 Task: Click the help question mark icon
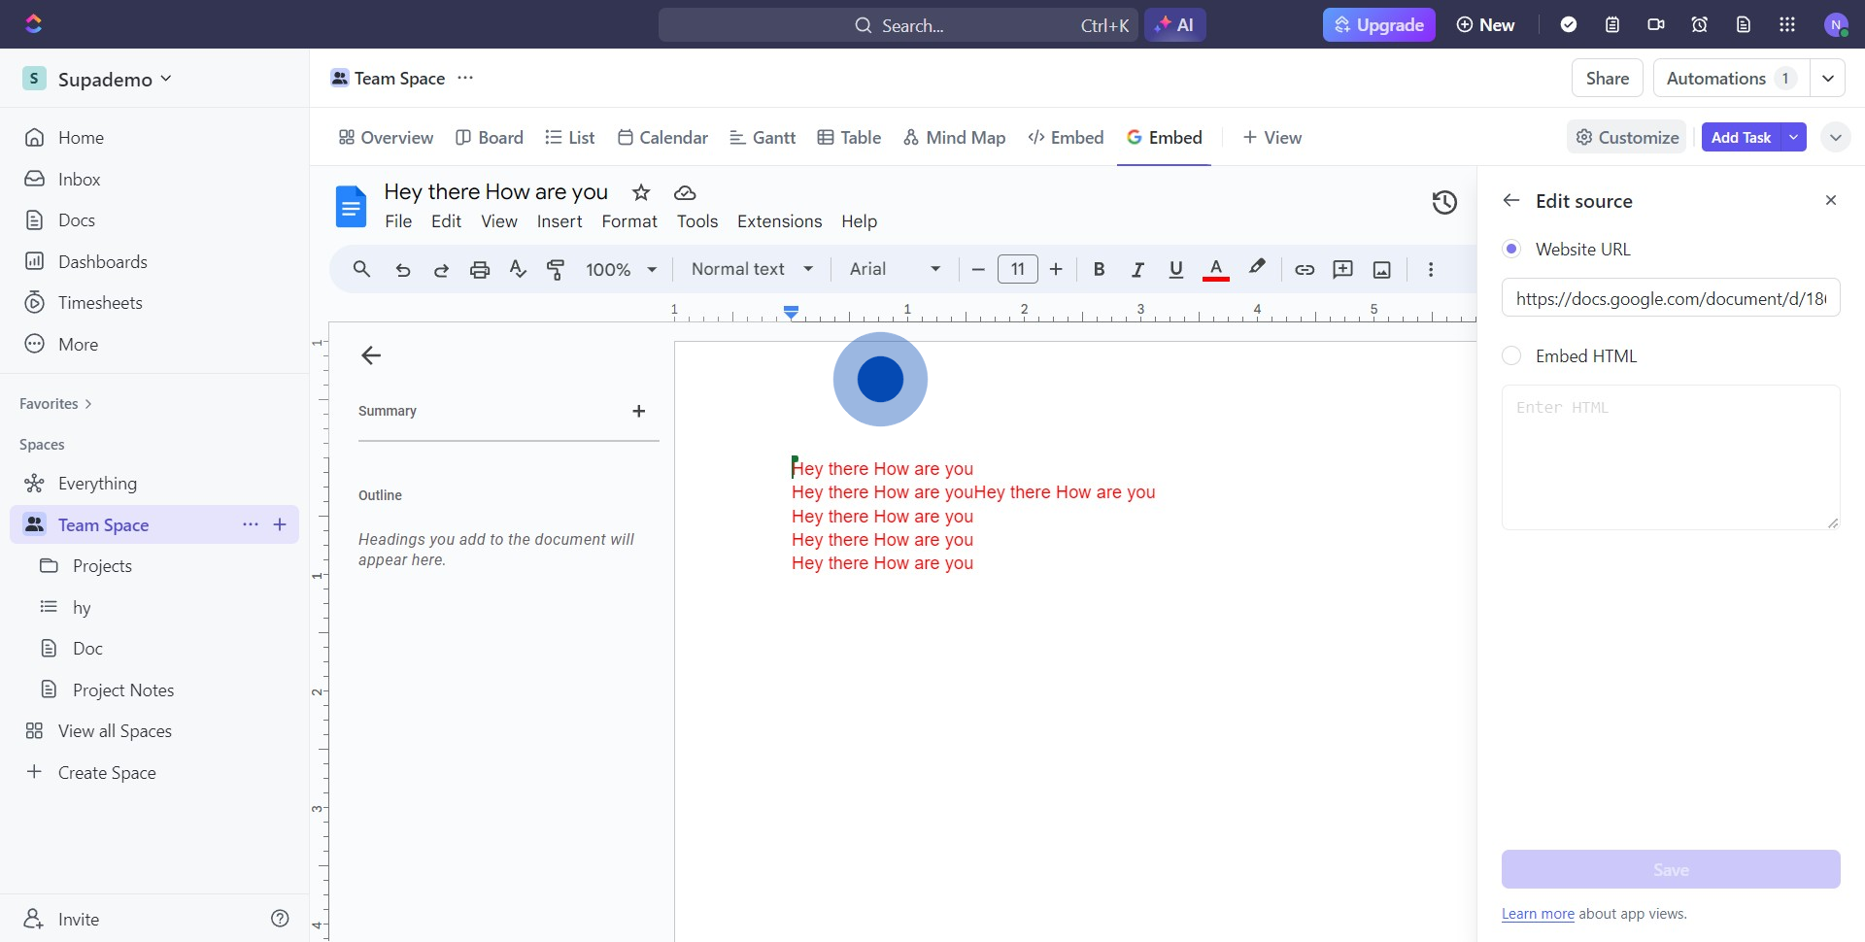tap(280, 919)
